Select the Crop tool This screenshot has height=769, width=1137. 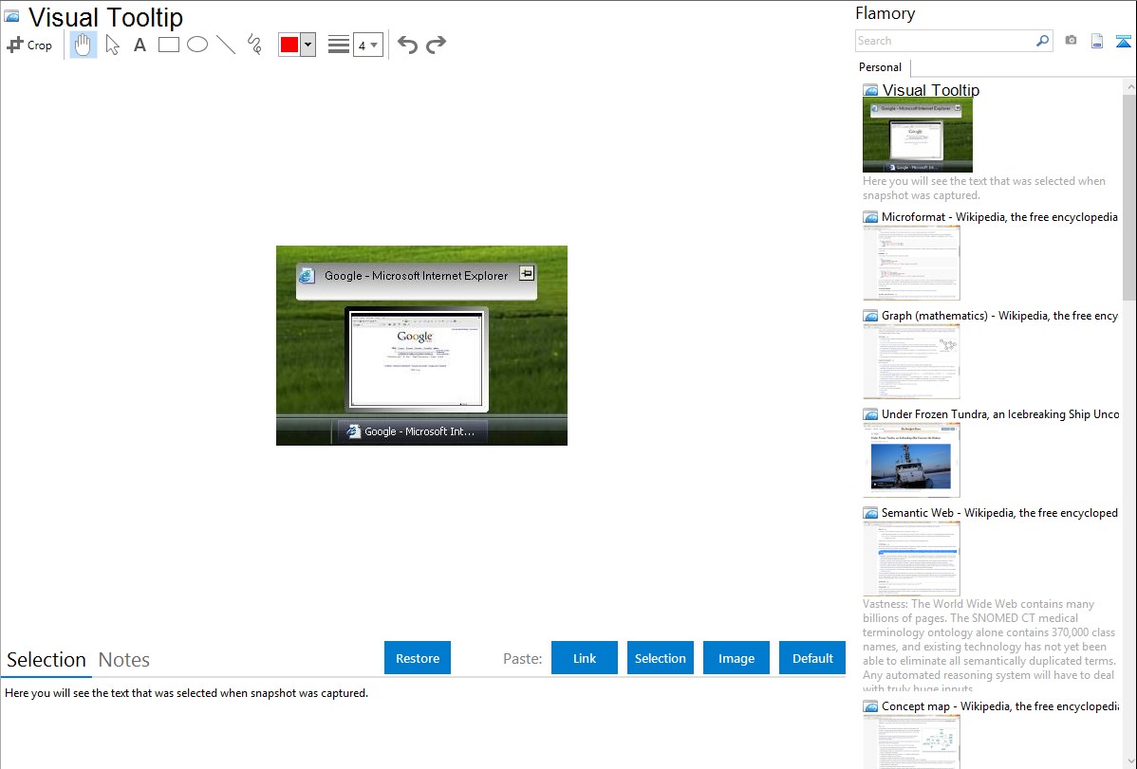[29, 45]
